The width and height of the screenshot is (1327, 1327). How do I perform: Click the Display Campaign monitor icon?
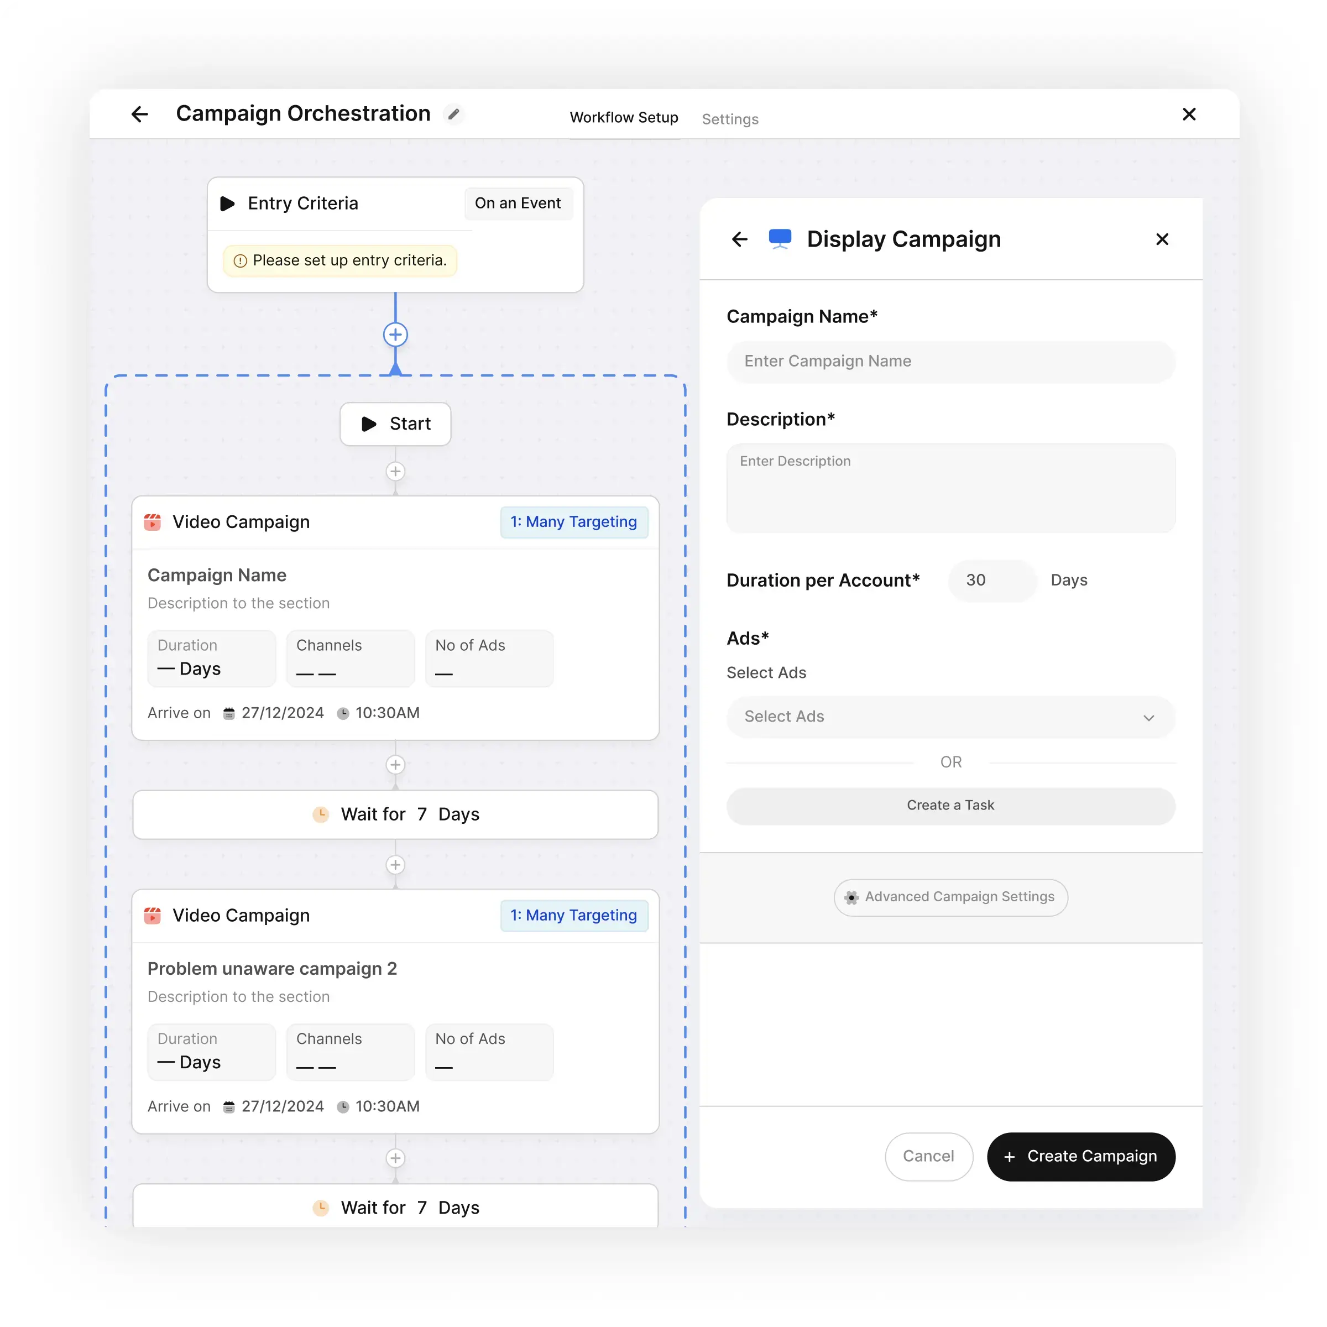click(780, 238)
